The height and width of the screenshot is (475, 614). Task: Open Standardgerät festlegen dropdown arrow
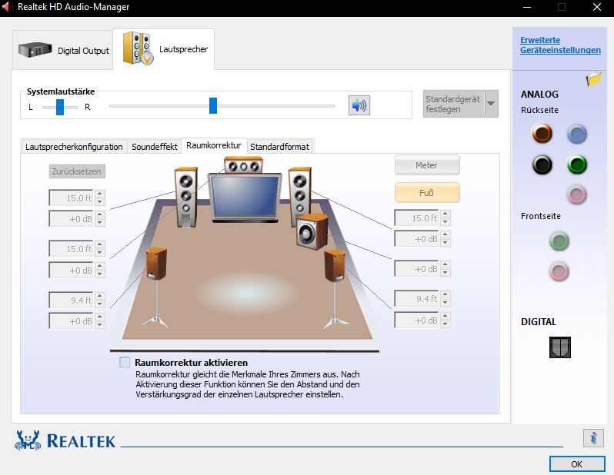click(x=491, y=104)
